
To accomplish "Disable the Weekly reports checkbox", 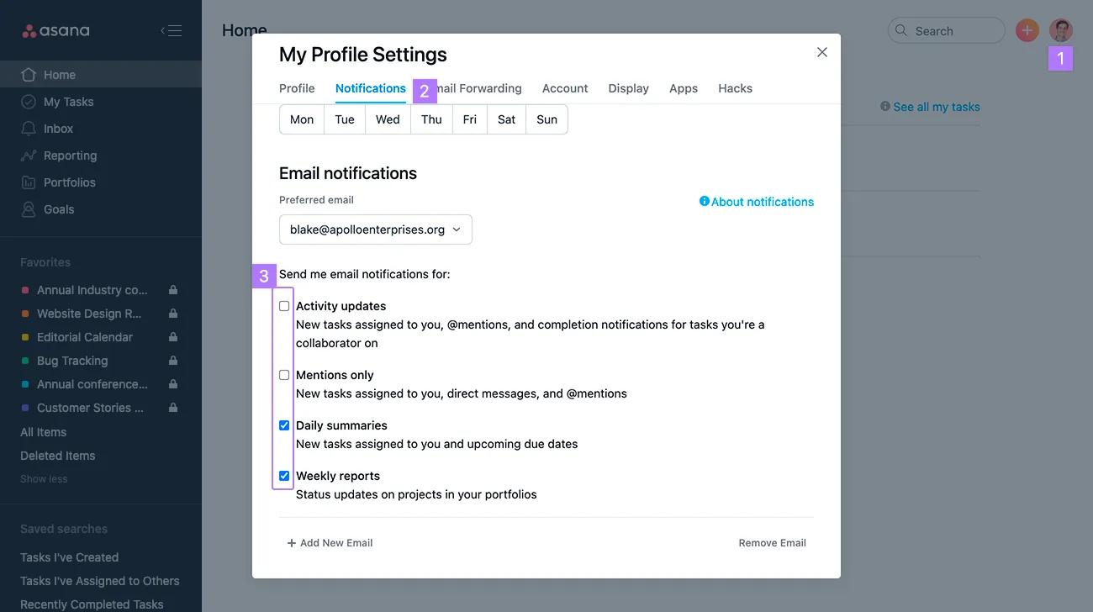I will tap(284, 476).
